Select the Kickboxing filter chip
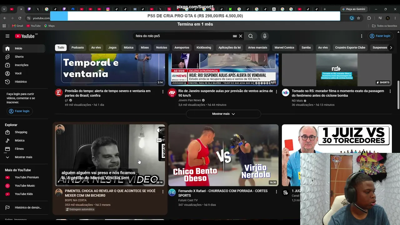The image size is (400, 225). [x=204, y=47]
